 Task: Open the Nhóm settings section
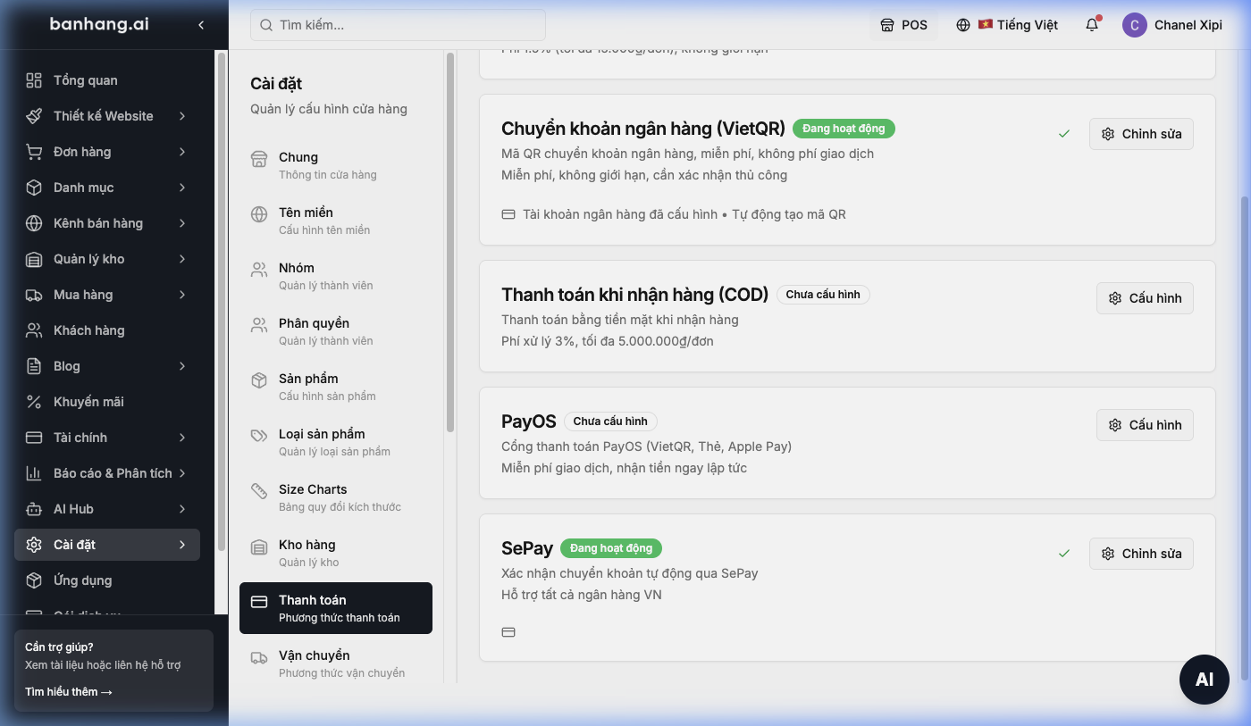(336, 276)
